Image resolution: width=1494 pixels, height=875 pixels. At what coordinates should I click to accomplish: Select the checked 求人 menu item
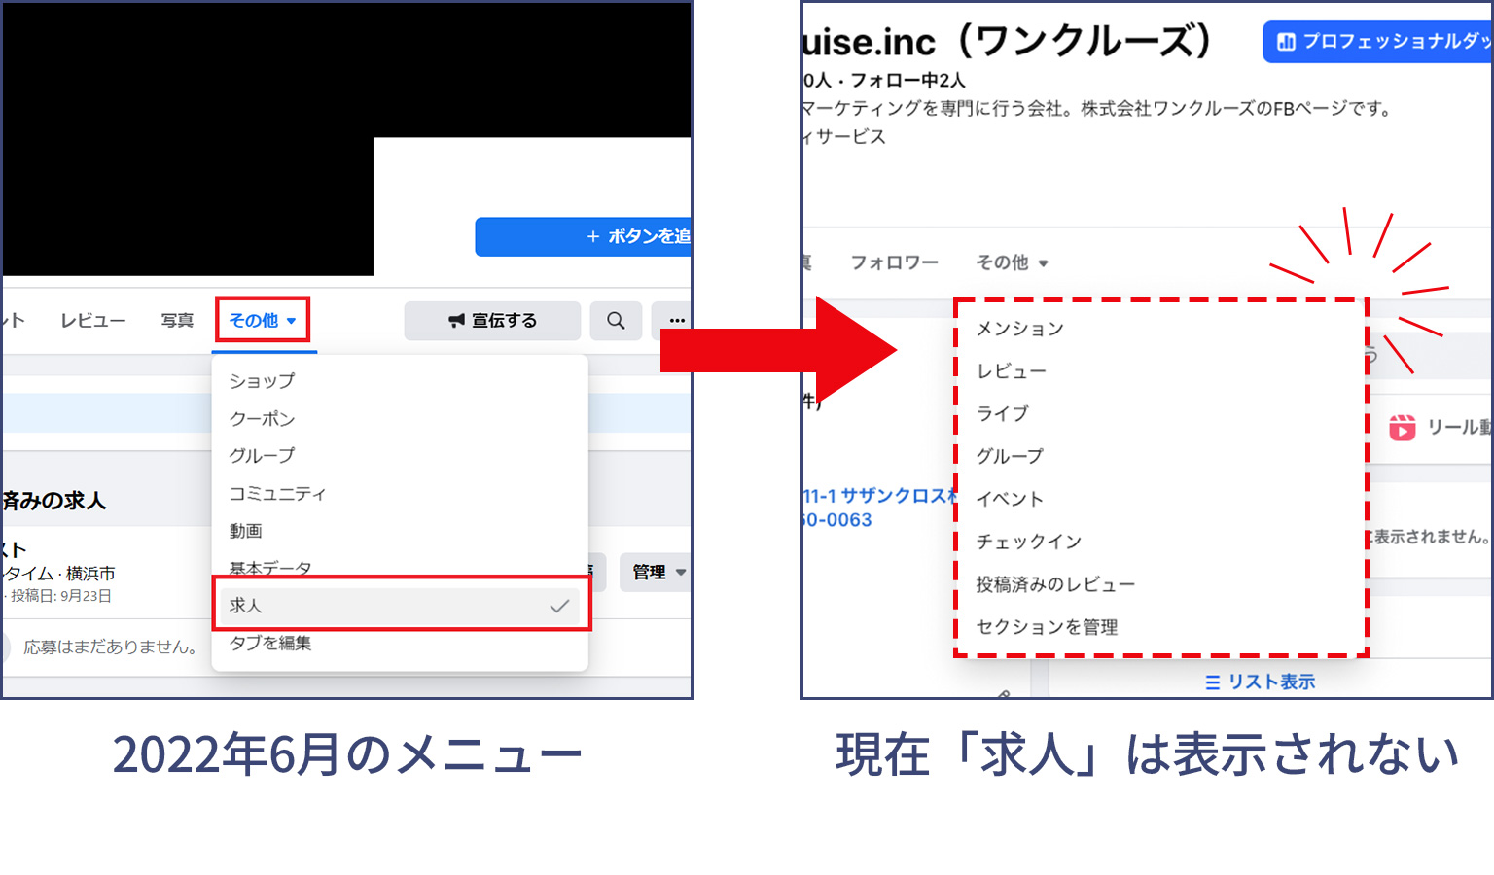pos(400,606)
